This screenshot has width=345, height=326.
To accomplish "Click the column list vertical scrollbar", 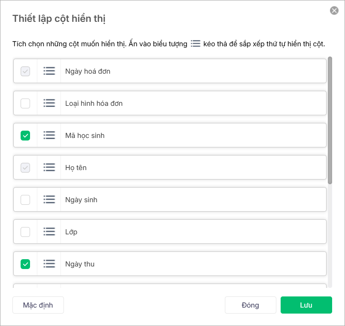I will coord(330,120).
